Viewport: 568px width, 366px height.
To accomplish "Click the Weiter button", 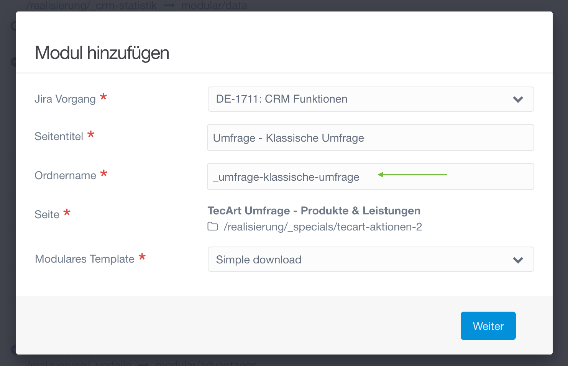I will click(488, 326).
